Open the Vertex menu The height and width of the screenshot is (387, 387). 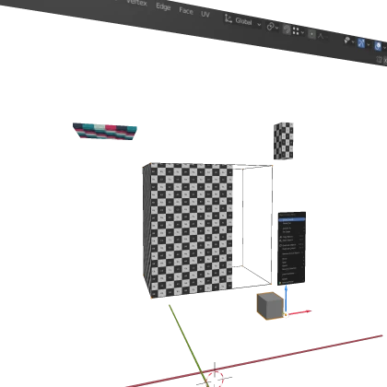[x=137, y=2]
